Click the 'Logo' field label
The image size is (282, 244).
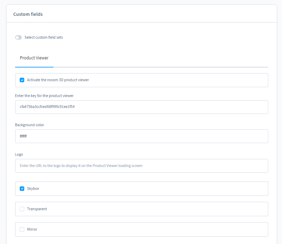coord(19,154)
